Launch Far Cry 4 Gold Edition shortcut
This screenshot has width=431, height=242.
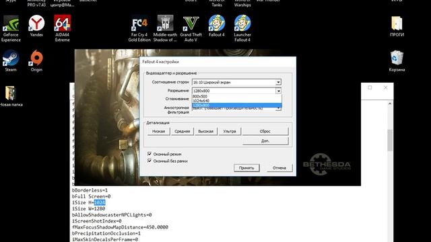(139, 28)
